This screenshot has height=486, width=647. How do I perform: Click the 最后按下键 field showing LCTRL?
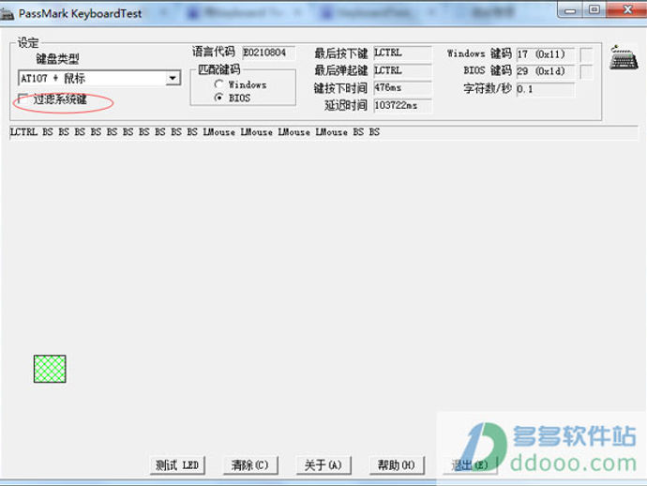point(402,53)
